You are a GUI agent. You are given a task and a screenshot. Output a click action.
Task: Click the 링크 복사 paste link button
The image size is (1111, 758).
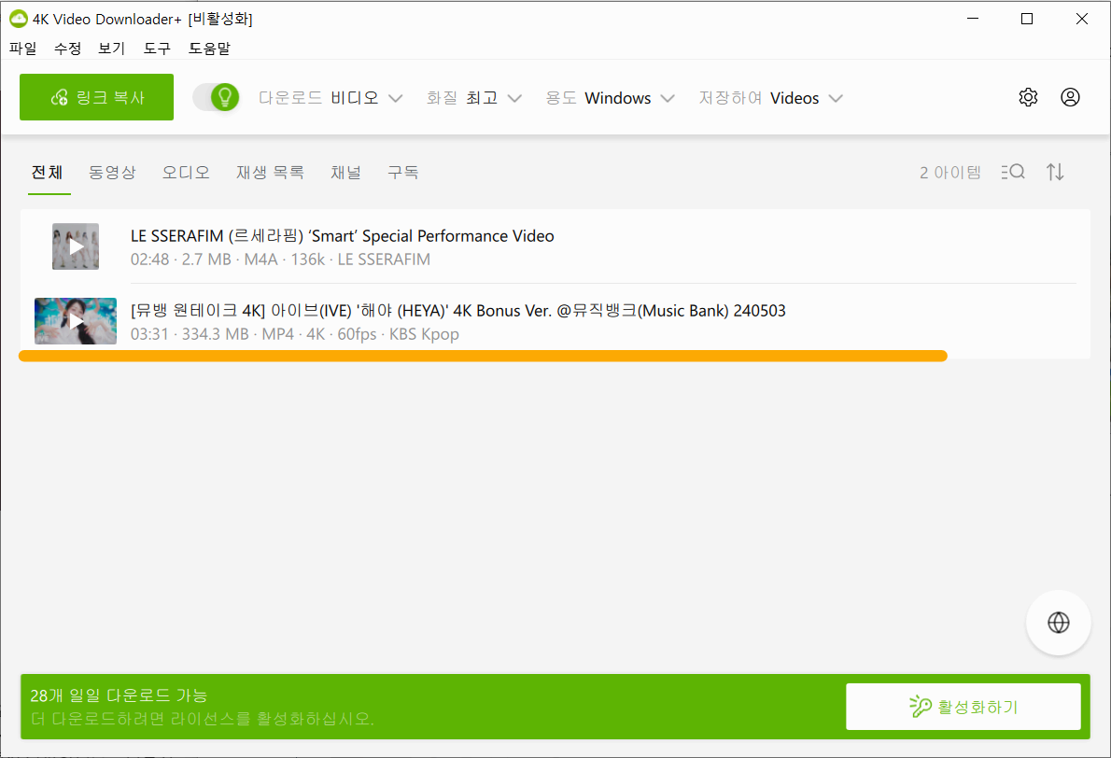coord(96,97)
